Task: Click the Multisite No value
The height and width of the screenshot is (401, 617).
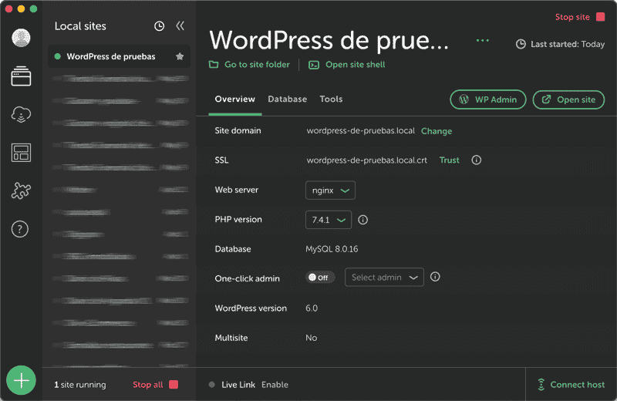Action: tap(312, 338)
